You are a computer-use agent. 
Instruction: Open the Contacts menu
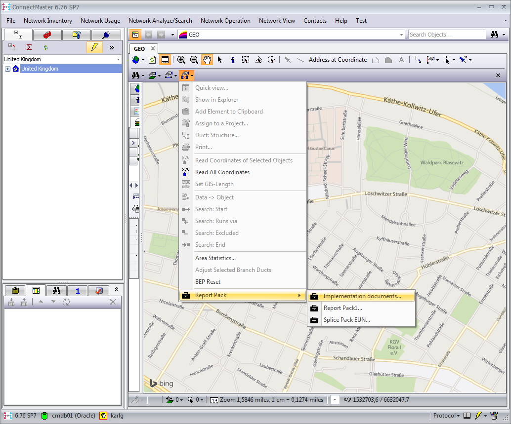click(x=315, y=21)
